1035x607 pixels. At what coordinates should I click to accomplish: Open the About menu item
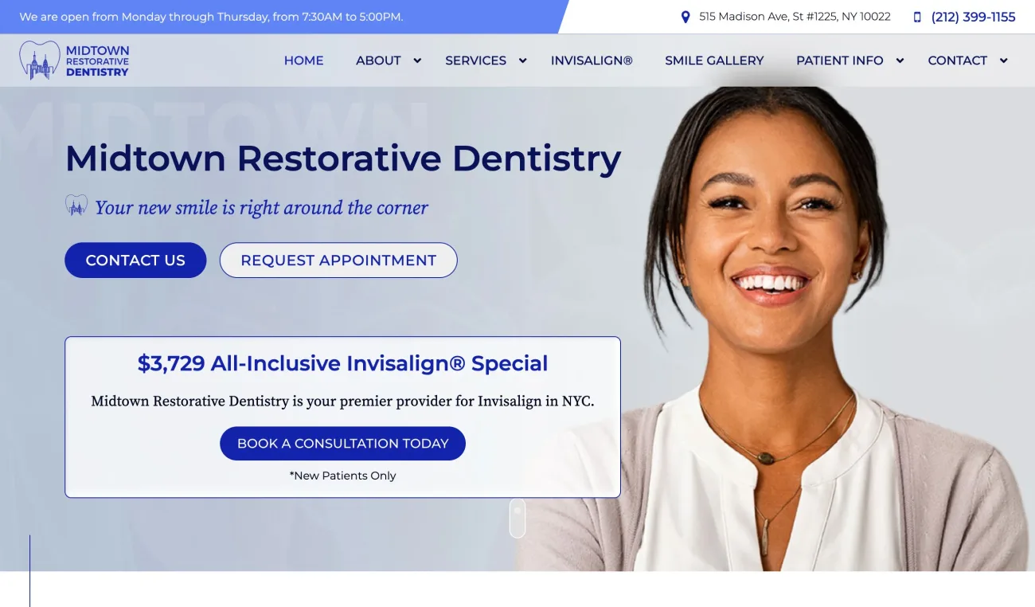click(378, 61)
